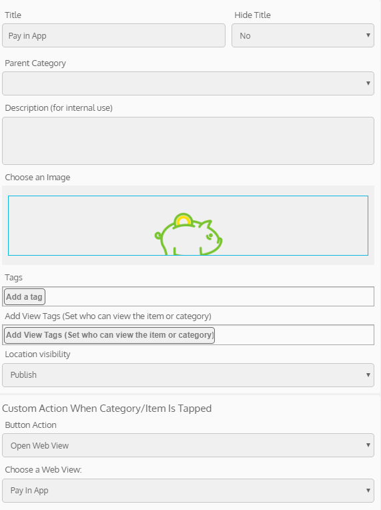381x510 pixels.
Task: Click into the Description text area
Action: coord(188,141)
